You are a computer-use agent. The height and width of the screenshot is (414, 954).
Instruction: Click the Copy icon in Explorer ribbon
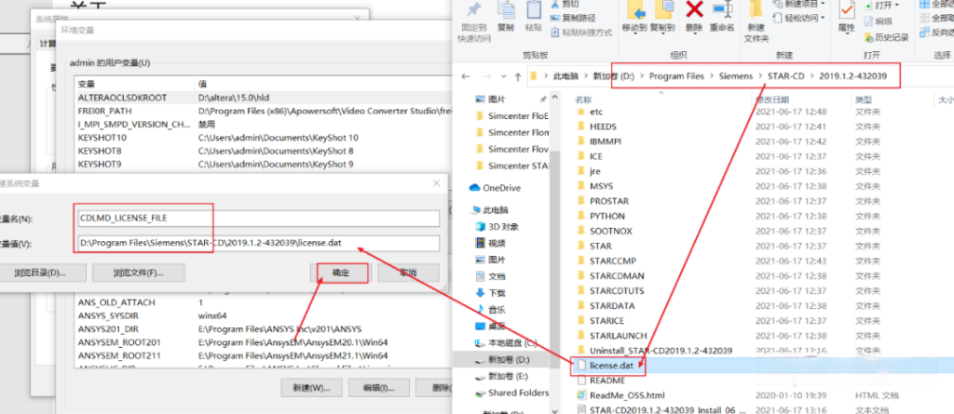click(x=506, y=10)
